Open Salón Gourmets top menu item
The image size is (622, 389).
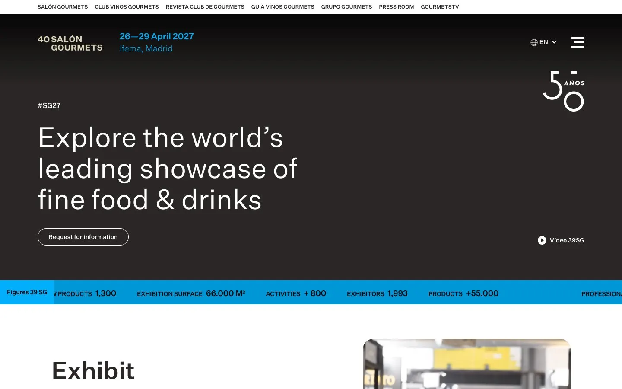click(x=63, y=7)
